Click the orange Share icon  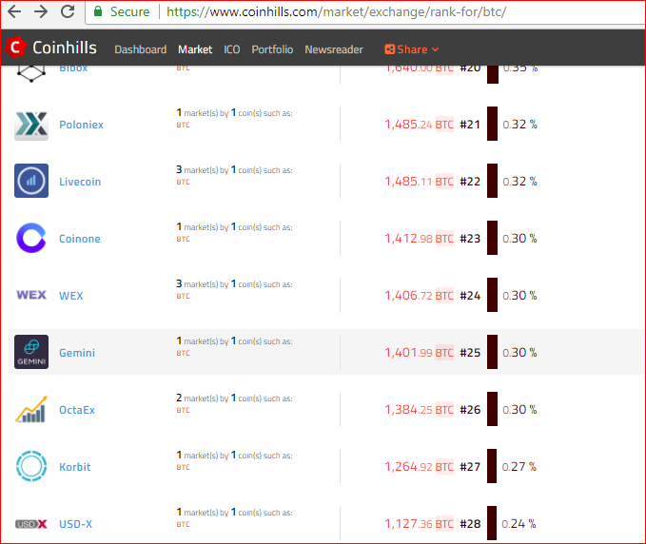(389, 49)
